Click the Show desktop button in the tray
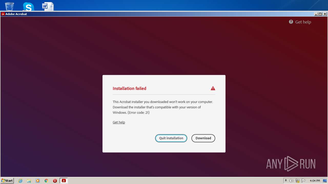328x184 pixels. coord(325,181)
